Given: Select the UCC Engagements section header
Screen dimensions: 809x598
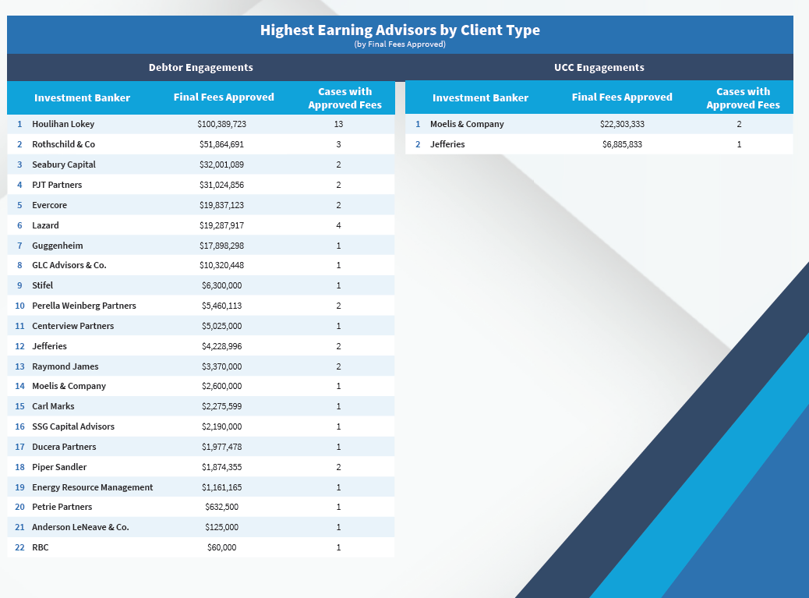Looking at the screenshot, I should pos(599,67).
